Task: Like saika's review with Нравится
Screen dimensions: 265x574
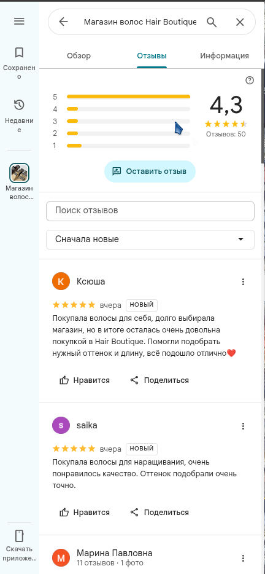Action: pyautogui.click(x=85, y=512)
